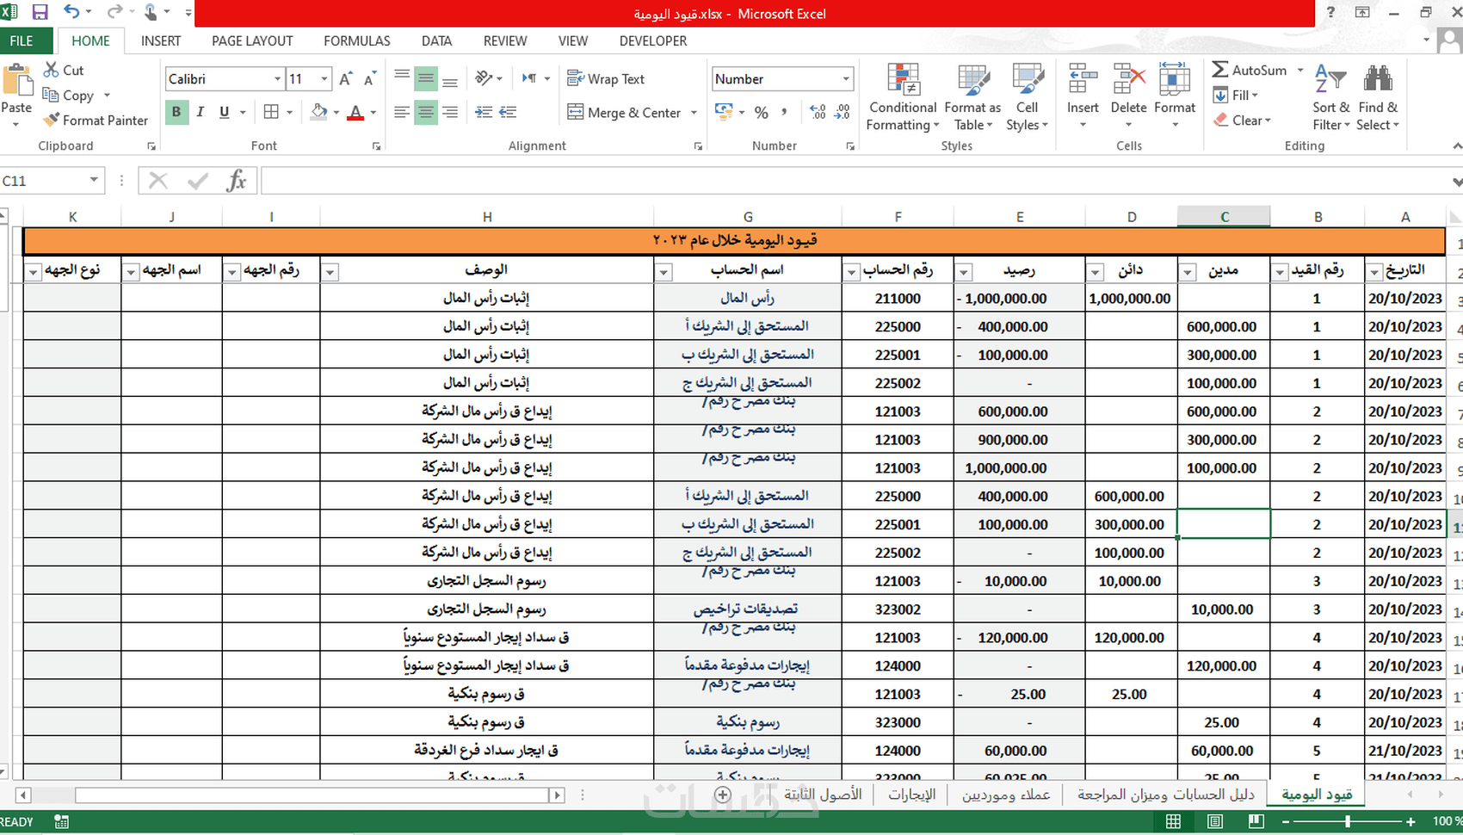The height and width of the screenshot is (835, 1463).
Task: Click the AutoSum button
Action: [1252, 70]
